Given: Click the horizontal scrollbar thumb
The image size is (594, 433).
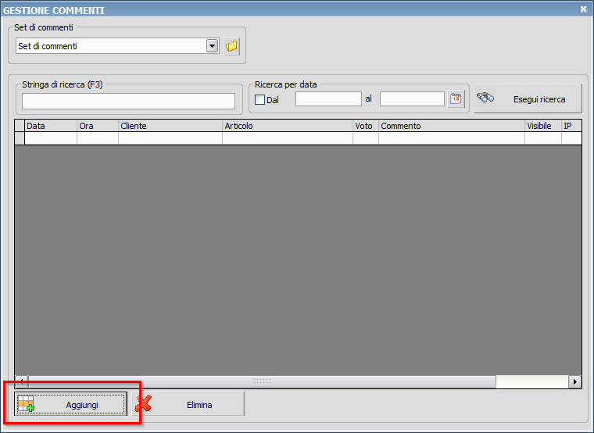Looking at the screenshot, I should pyautogui.click(x=262, y=381).
